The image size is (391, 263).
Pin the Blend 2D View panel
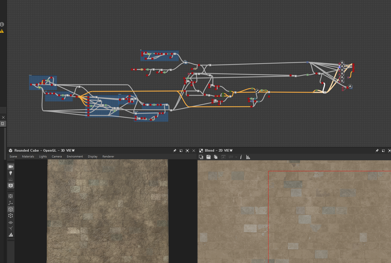377,151
